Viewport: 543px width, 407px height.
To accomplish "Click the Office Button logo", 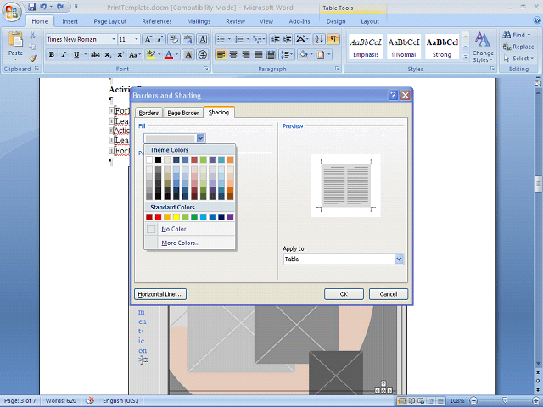I will pyautogui.click(x=12, y=10).
